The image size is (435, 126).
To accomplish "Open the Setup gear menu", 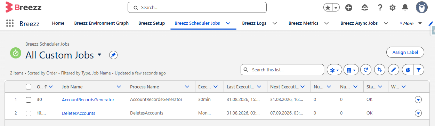I will pyautogui.click(x=393, y=8).
